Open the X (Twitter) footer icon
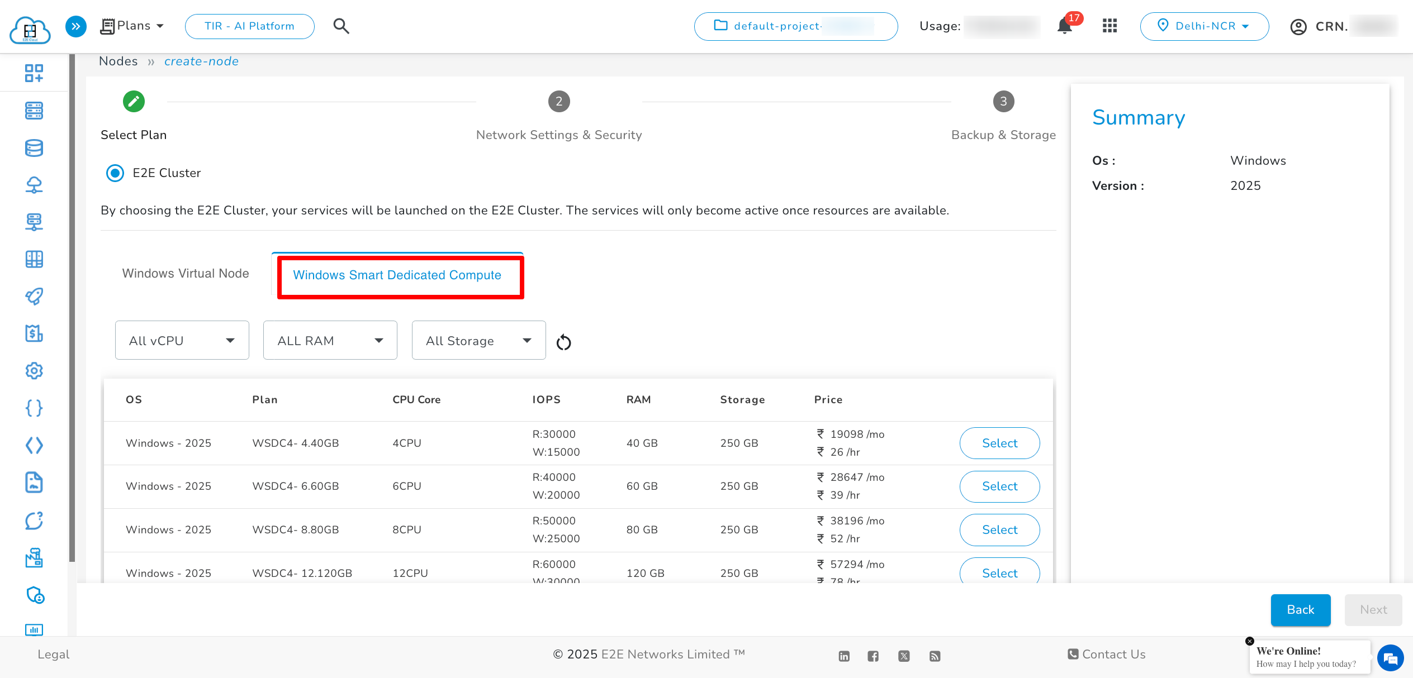 904,656
